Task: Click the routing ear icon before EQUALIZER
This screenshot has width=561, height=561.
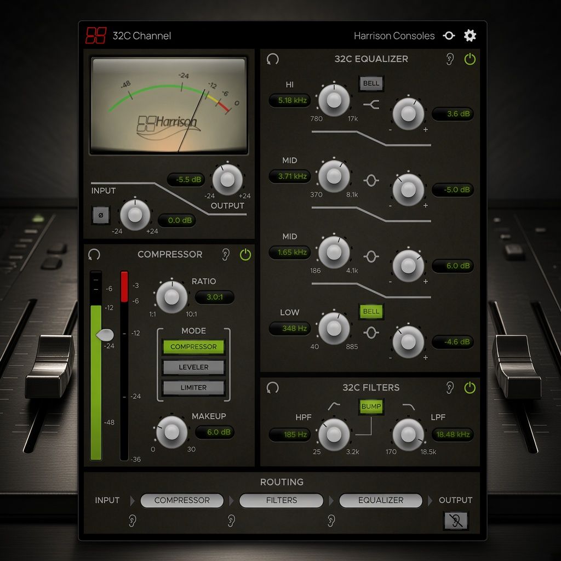Action: pos(331,520)
